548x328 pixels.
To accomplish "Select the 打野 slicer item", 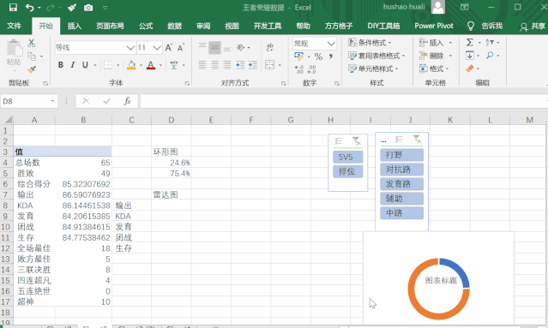I will point(401,155).
